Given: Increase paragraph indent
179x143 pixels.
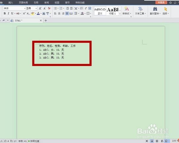Looking at the screenshot, I should (71, 8).
